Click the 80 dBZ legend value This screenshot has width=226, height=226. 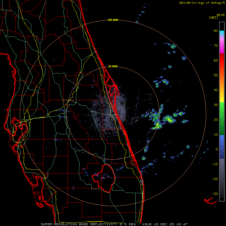tap(216, 31)
